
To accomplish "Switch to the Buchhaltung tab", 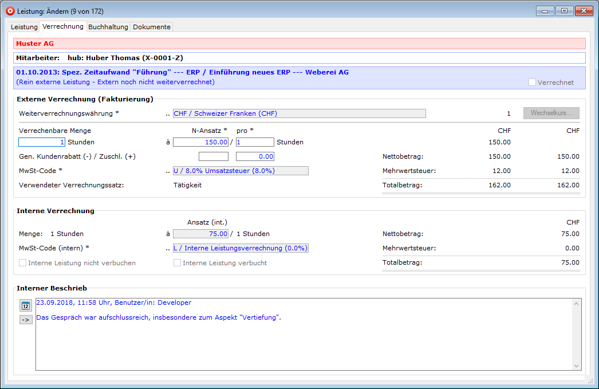I will [108, 27].
